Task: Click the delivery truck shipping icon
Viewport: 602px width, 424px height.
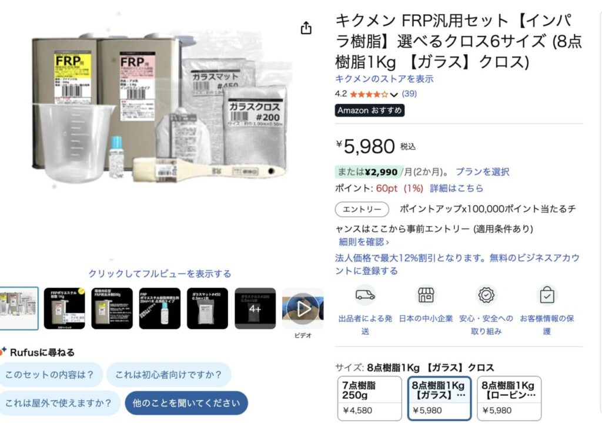Action: coord(365,295)
